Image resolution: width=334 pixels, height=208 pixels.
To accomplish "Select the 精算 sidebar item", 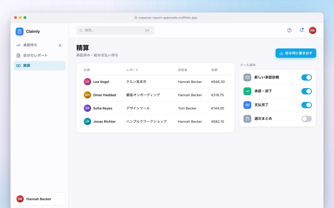I will pos(39,66).
